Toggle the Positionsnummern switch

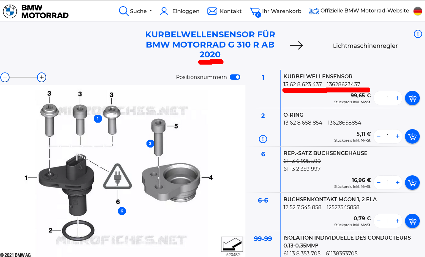235,77
